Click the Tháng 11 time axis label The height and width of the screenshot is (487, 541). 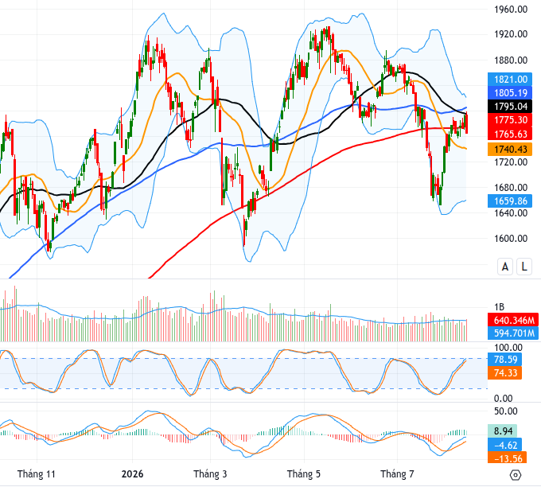[37, 474]
